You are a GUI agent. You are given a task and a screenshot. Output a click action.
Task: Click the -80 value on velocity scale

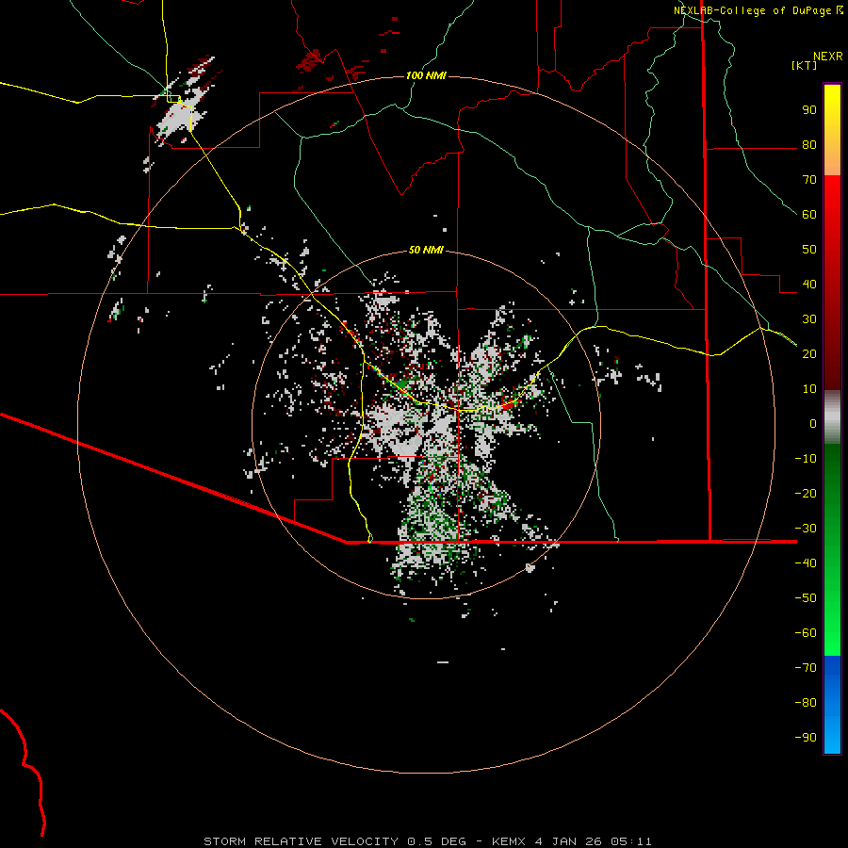(x=806, y=703)
